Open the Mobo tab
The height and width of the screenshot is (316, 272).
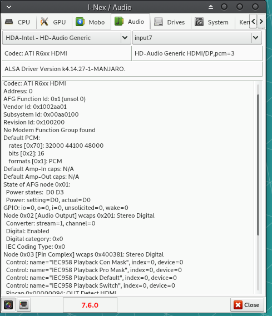coord(91,22)
